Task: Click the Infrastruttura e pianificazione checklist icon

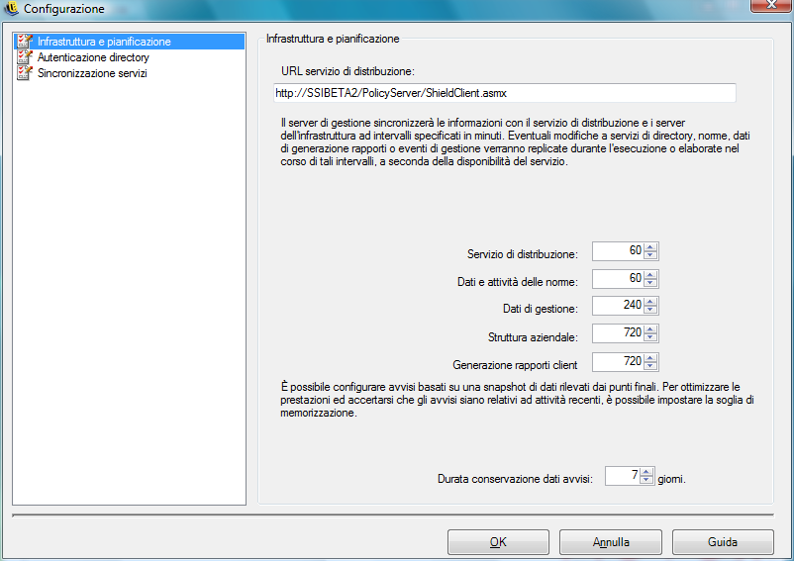Action: coord(25,42)
